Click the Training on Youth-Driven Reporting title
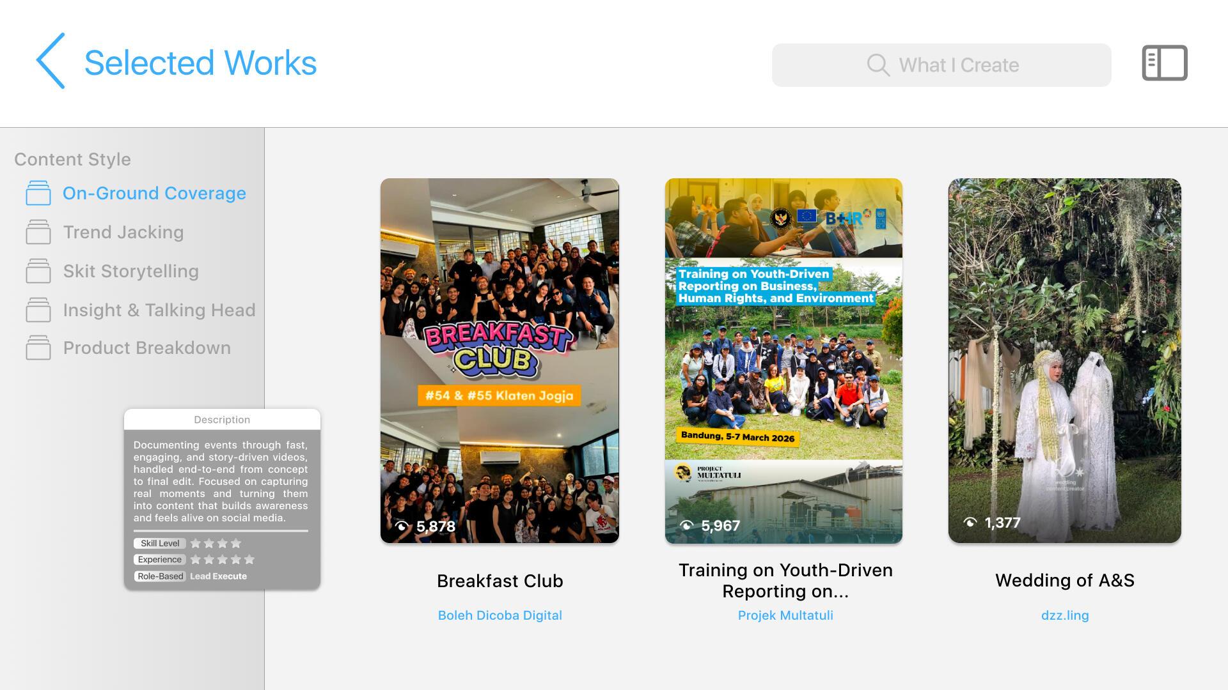Viewport: 1228px width, 690px height. [x=785, y=580]
